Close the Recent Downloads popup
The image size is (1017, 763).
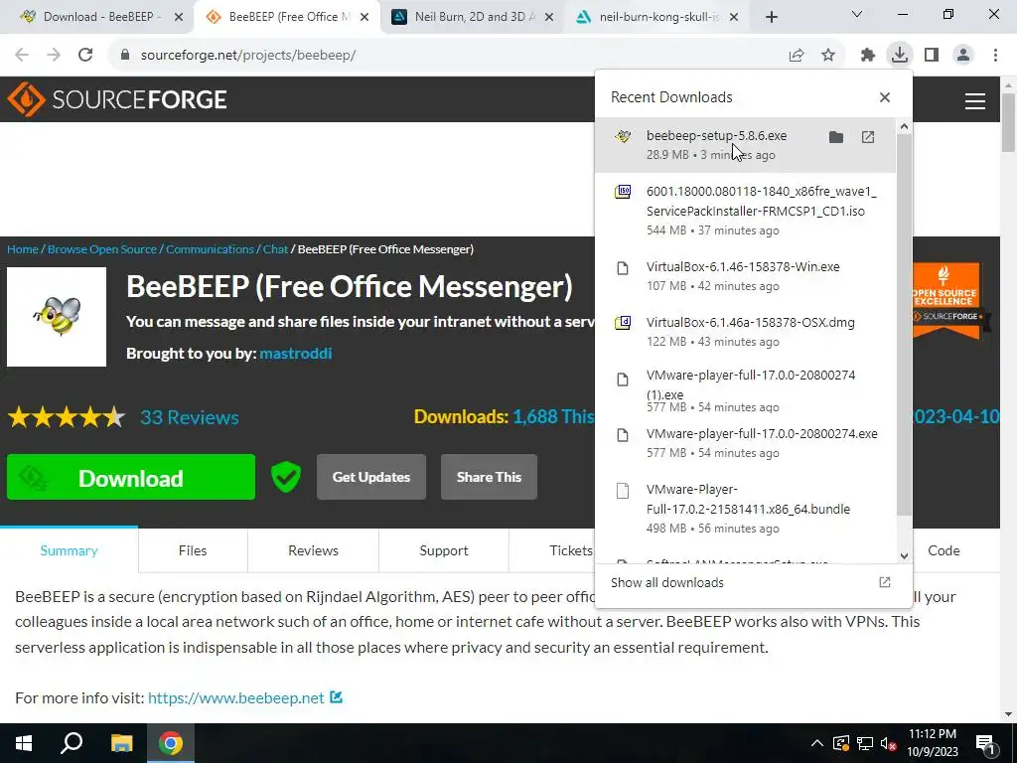tap(885, 97)
